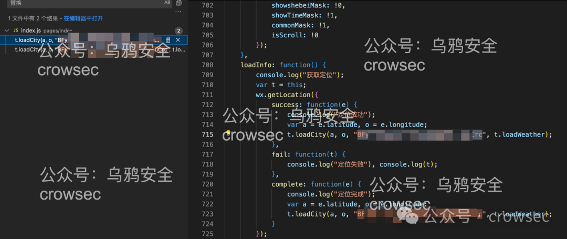Dismiss the highlighted t.loadCity search result
The width and height of the screenshot is (567, 239).
[178, 40]
